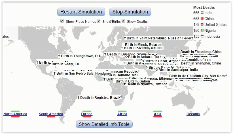Image resolution: width=233 pixels, height=134 pixels.
Task: Open the Show Detailed Info Table button
Action: pos(104,124)
